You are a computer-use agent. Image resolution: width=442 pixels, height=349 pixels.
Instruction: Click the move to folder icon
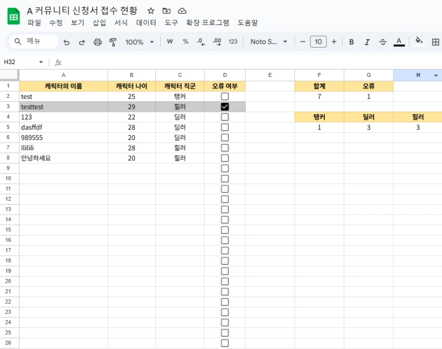point(166,11)
